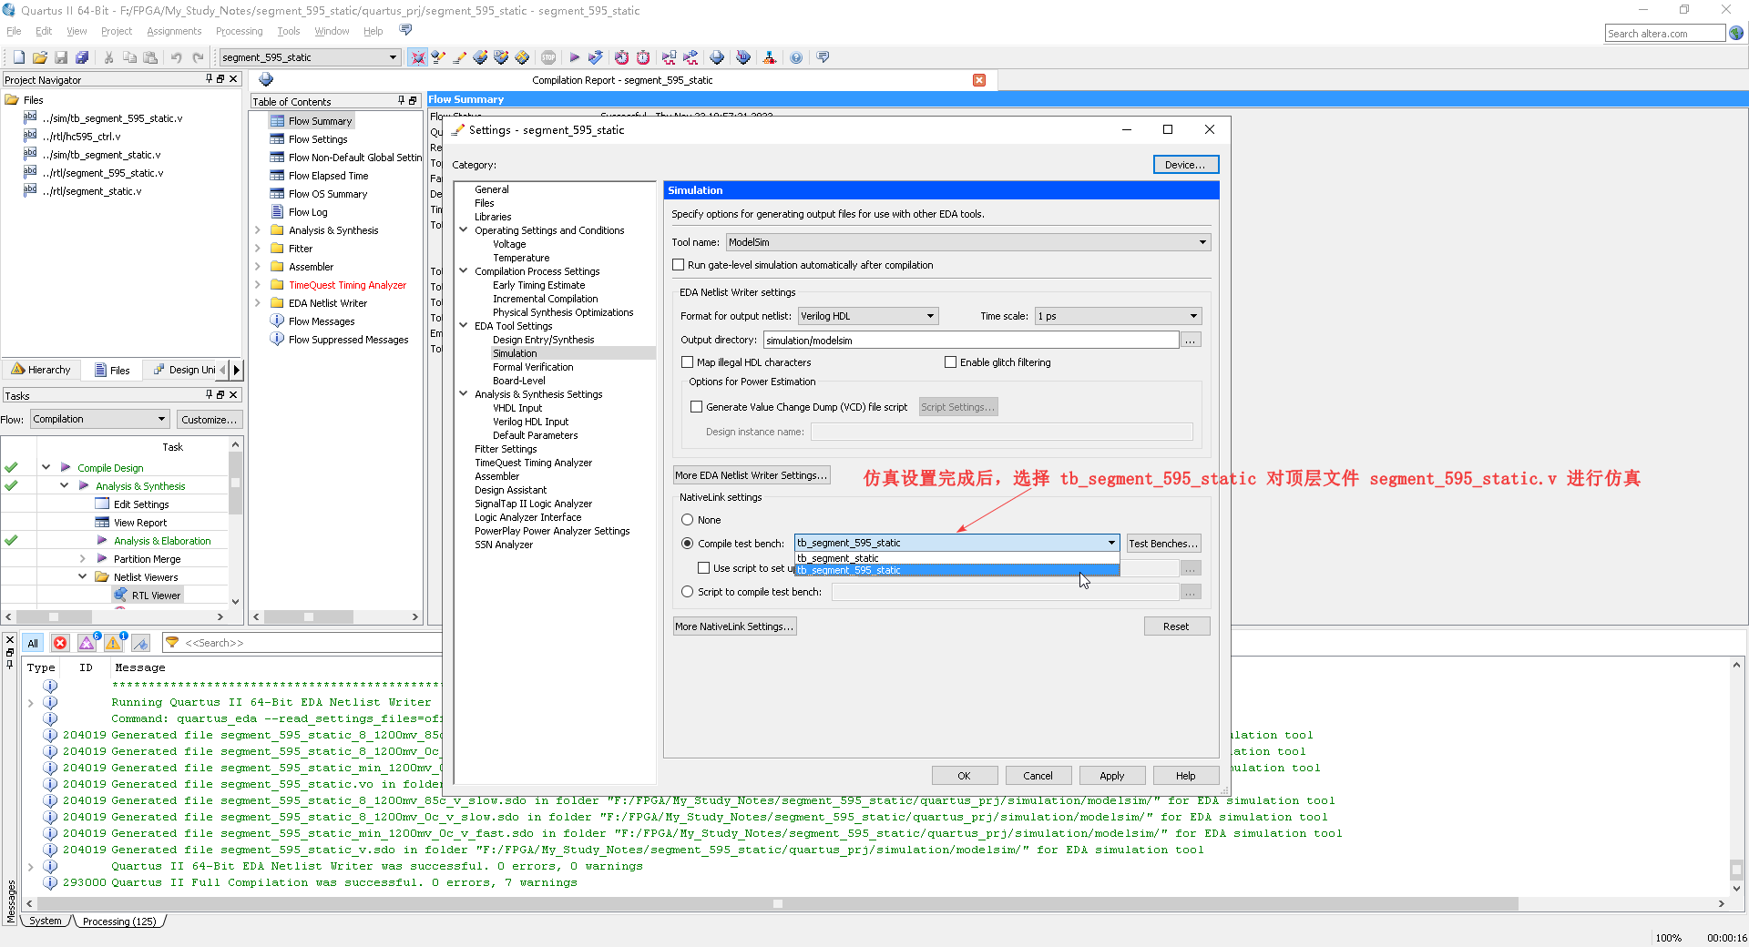Choose tb_segment_595_static in the dropdown list
This screenshot has height=947, width=1749.
(x=956, y=570)
